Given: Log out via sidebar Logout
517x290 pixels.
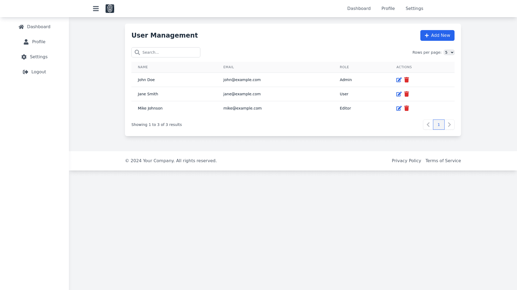Looking at the screenshot, I should coord(34,72).
